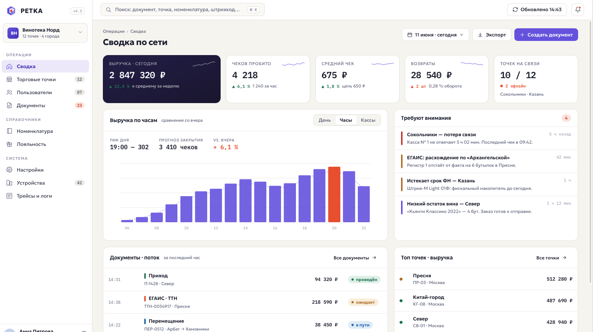Click the people icon beside Пользователи
Screen dimensions: 593x332
[10, 92]
